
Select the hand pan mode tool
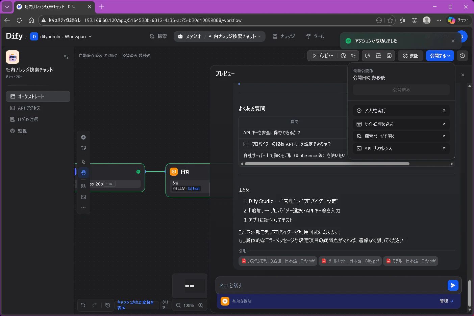[83, 173]
